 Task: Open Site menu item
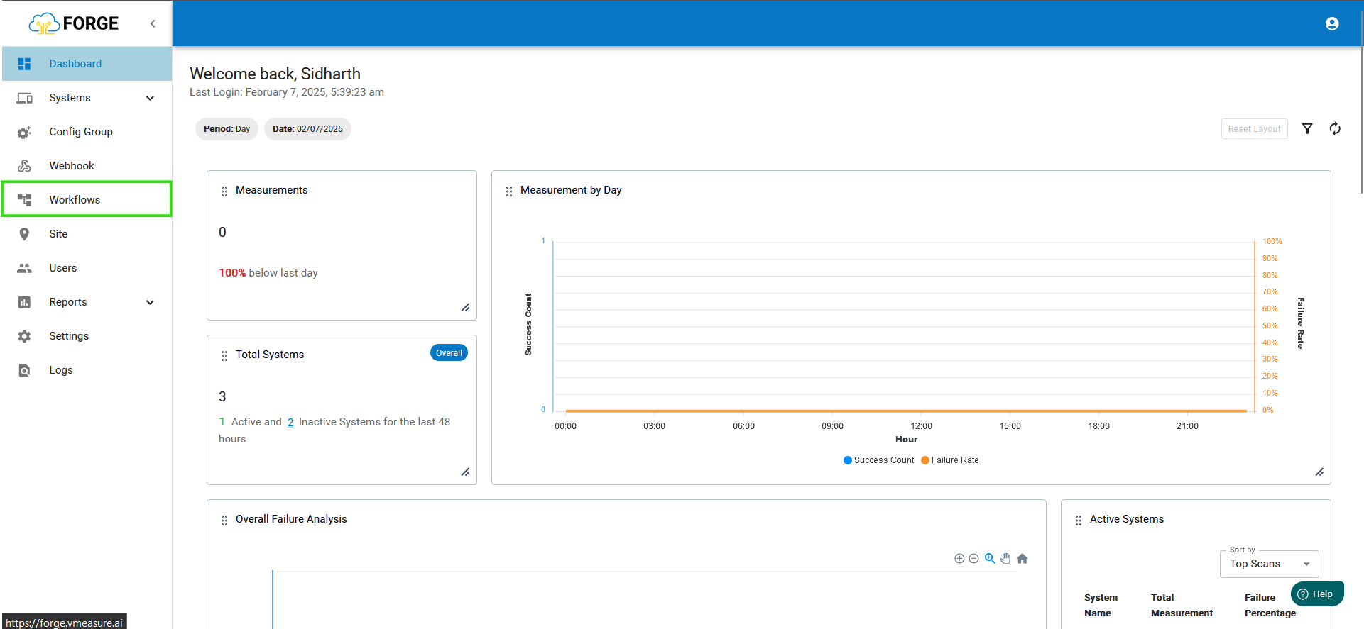pos(87,234)
